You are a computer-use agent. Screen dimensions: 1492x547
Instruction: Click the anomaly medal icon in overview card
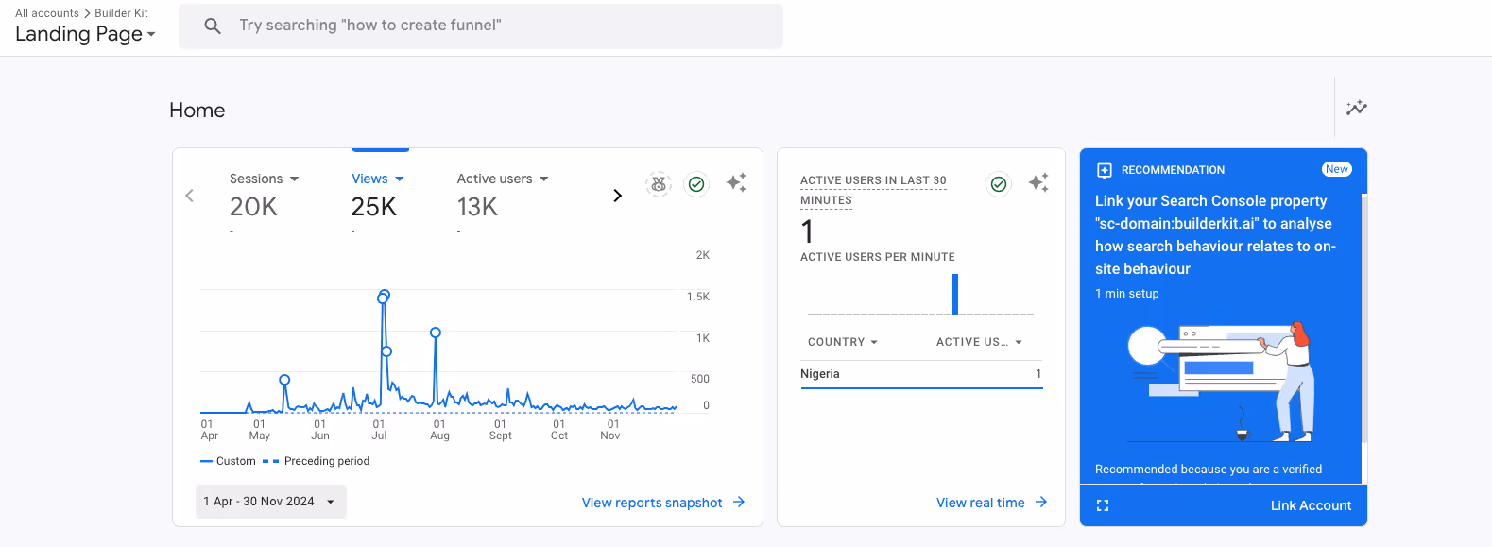(x=659, y=184)
